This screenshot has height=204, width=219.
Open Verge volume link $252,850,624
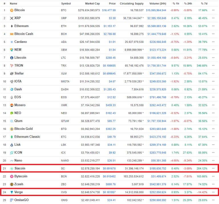point(158,192)
